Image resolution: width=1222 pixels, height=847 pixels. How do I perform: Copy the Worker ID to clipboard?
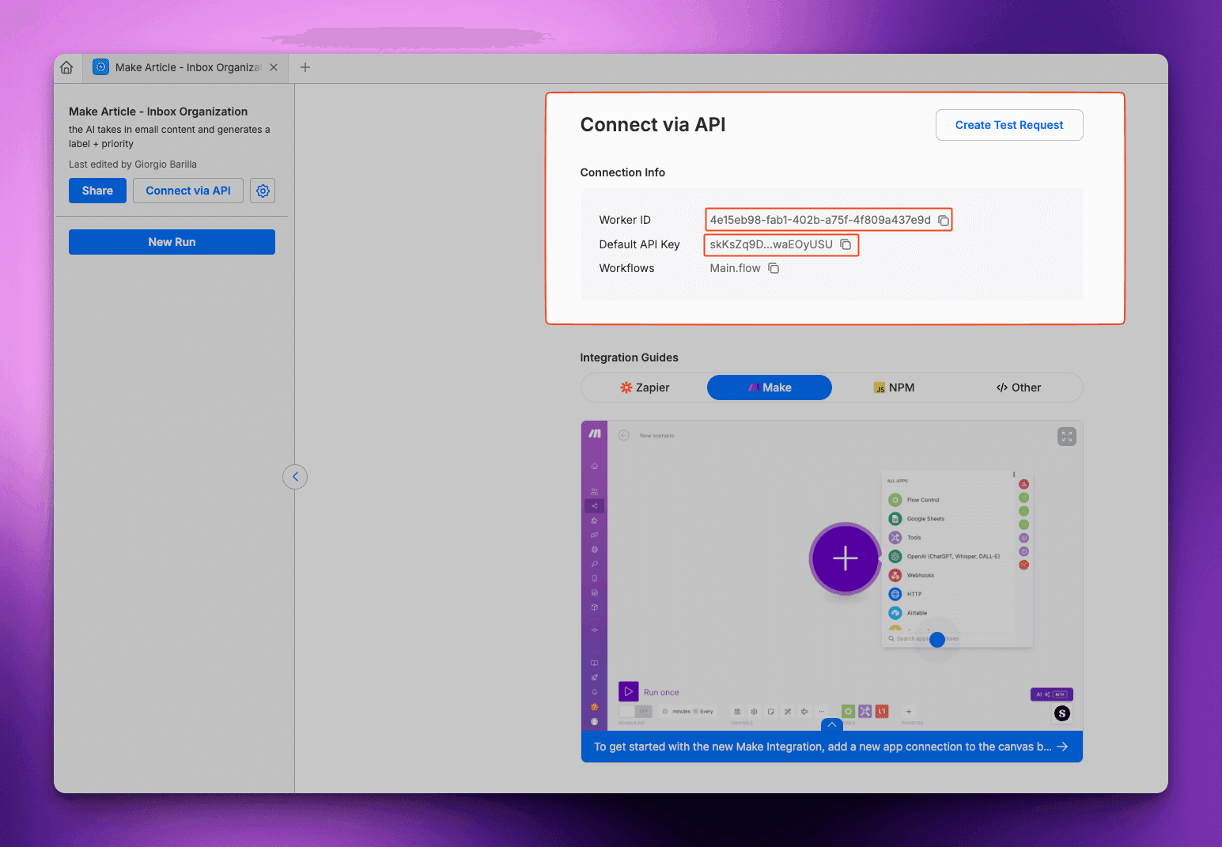944,221
